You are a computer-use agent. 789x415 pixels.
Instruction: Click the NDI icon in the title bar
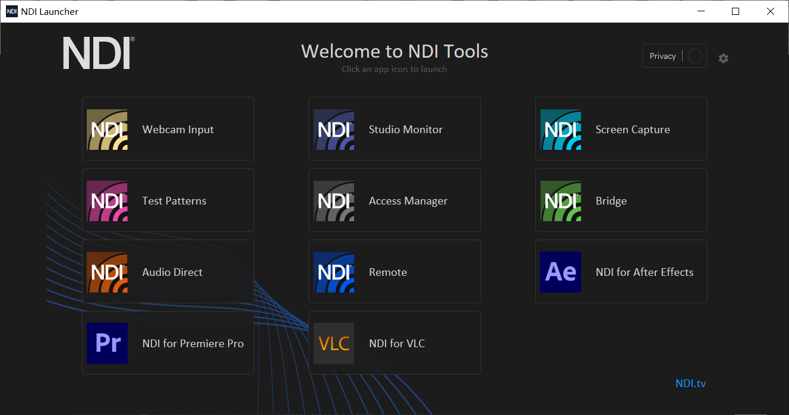point(11,11)
